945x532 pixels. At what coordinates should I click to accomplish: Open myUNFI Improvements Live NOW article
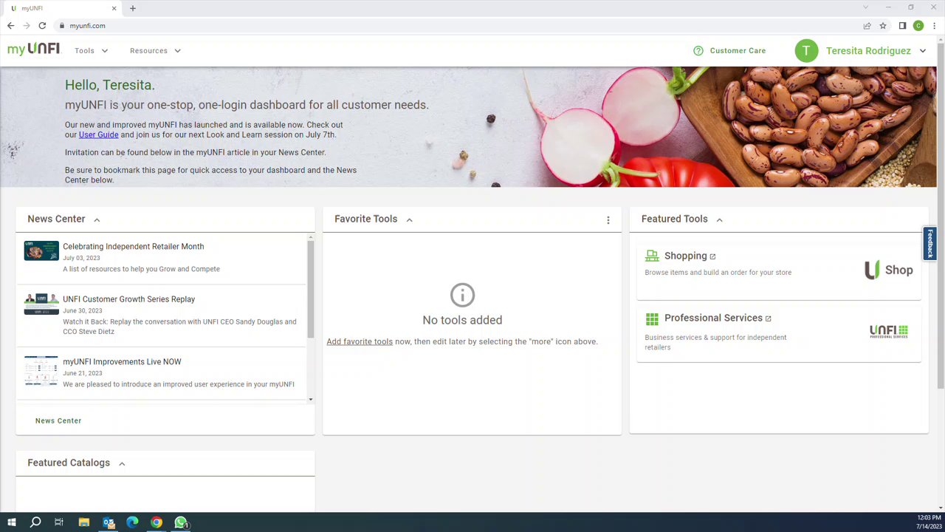pos(122,362)
